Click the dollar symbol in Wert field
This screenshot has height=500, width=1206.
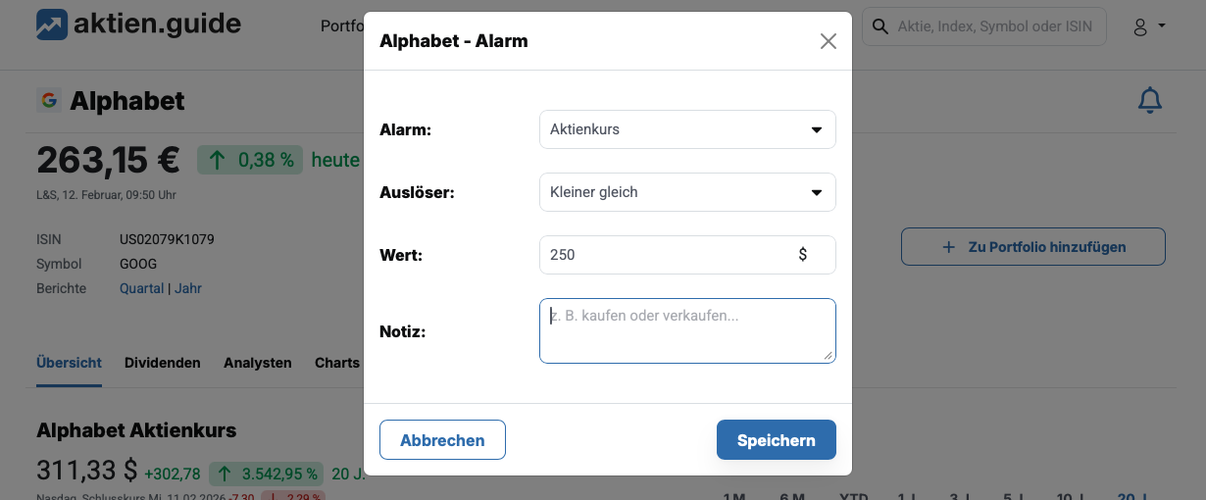coord(803,255)
